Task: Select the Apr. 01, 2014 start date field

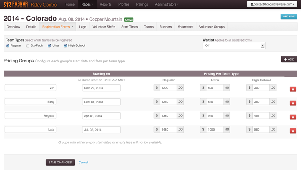Action: click(x=101, y=116)
